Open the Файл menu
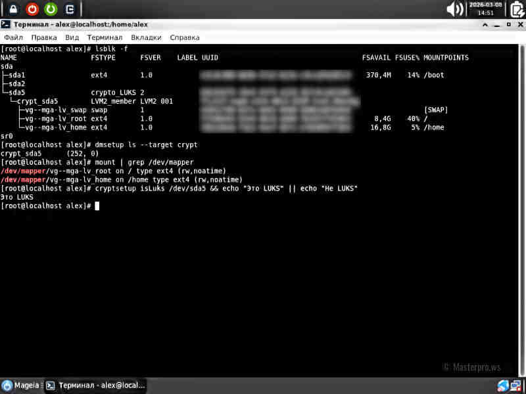 [13, 38]
